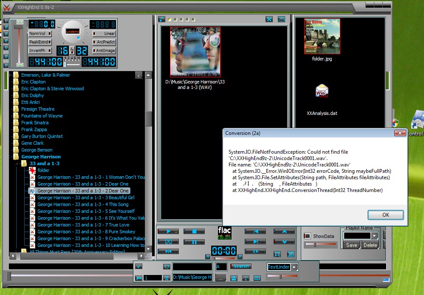Click the Search button

[240, 266]
